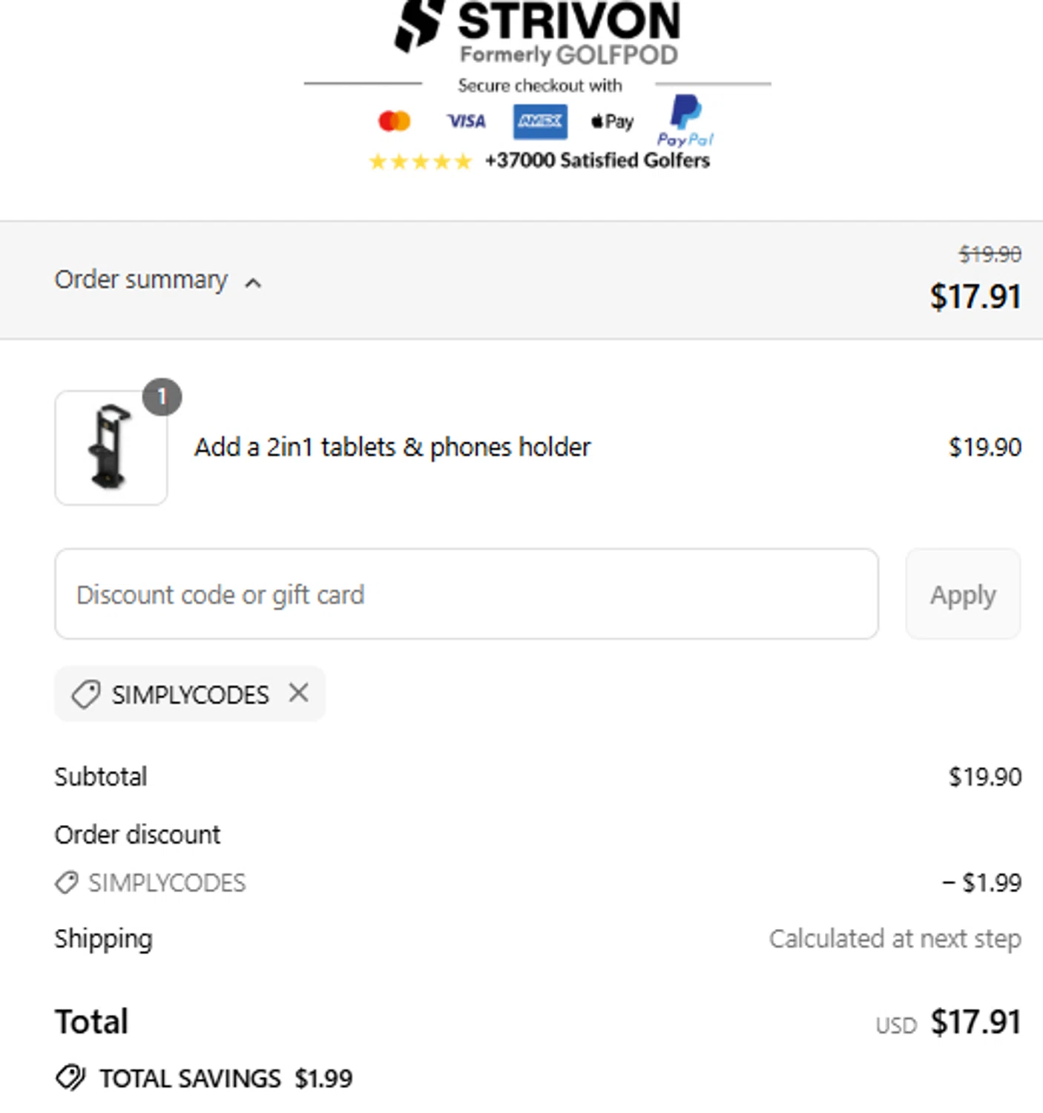The image size is (1043, 1113).
Task: Click the Mastercard payment icon
Action: pos(394,121)
